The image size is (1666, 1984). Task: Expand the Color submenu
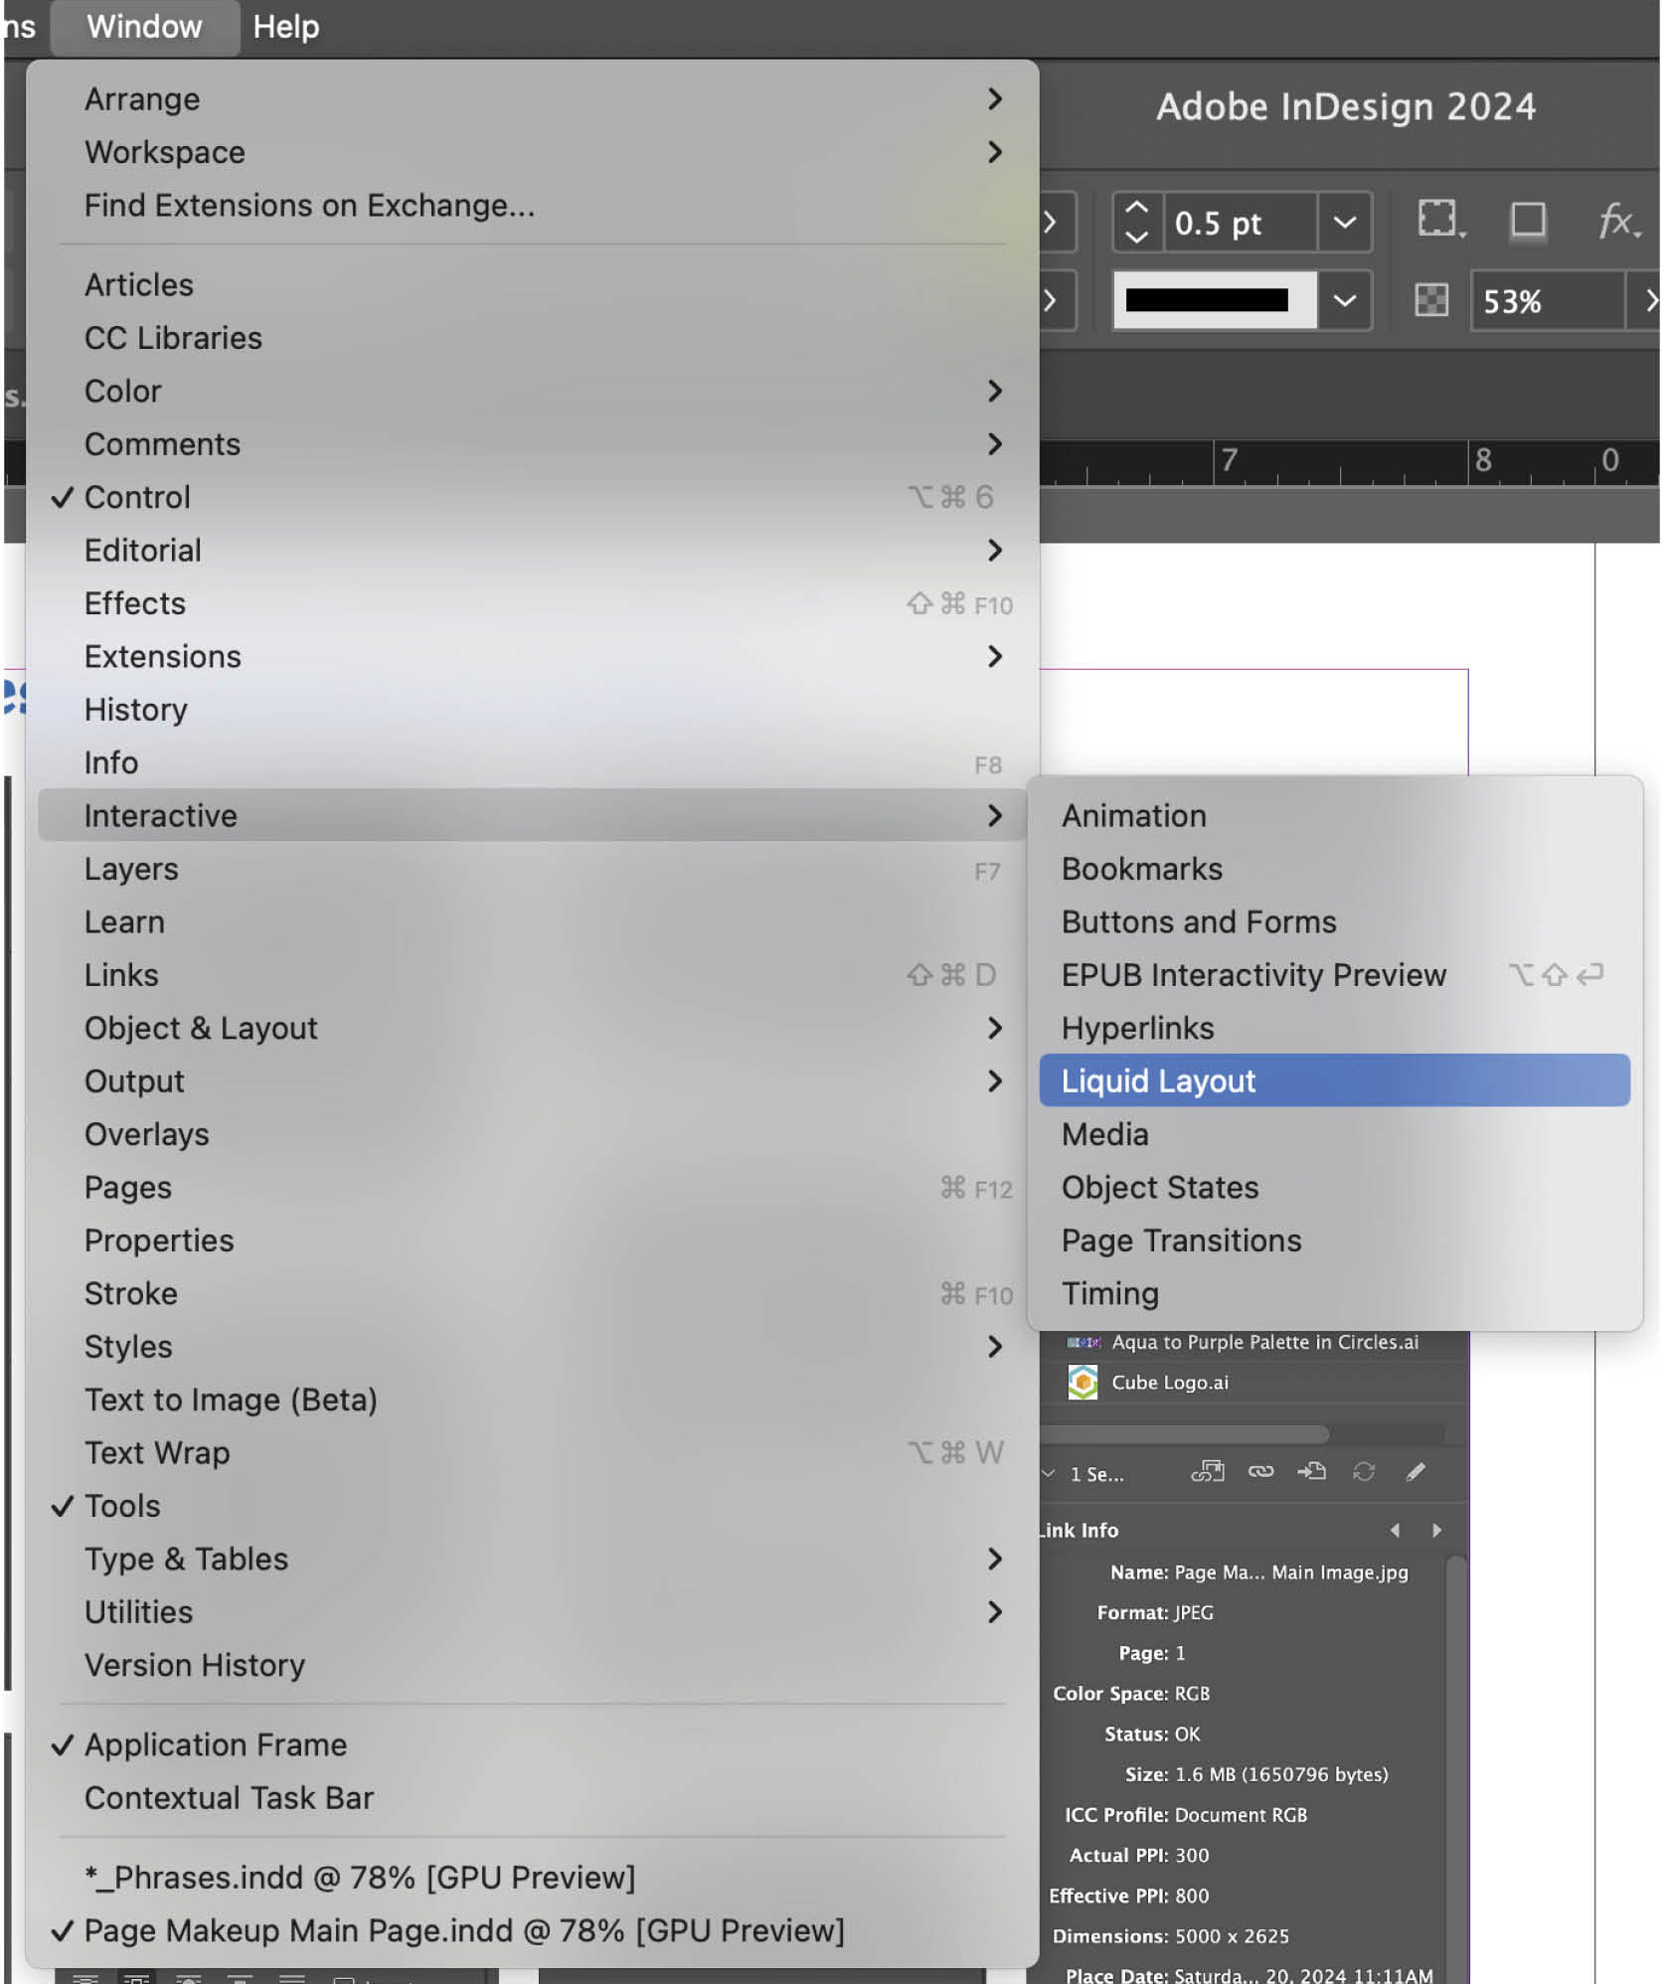(532, 391)
